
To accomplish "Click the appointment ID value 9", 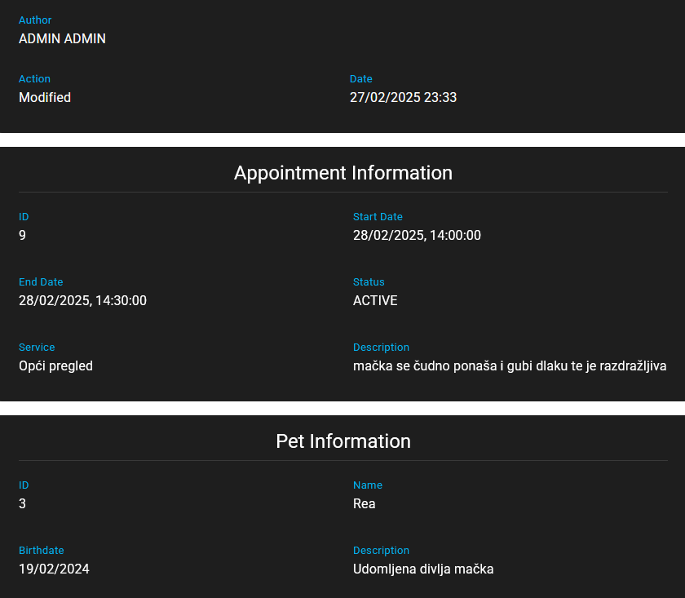I will (x=23, y=235).
